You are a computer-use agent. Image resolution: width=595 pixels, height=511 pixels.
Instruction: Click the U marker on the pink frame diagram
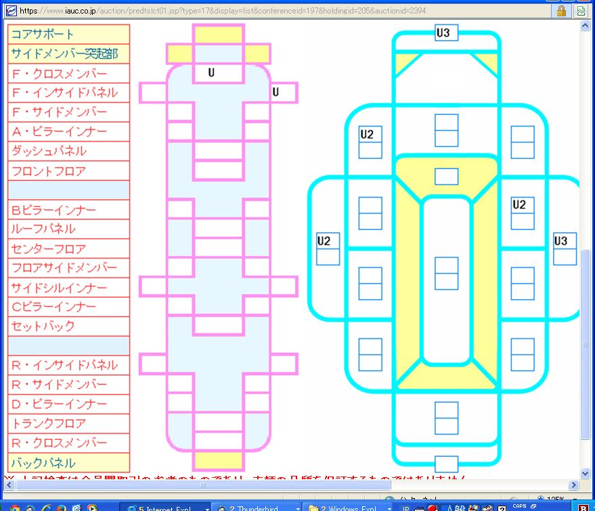click(211, 72)
